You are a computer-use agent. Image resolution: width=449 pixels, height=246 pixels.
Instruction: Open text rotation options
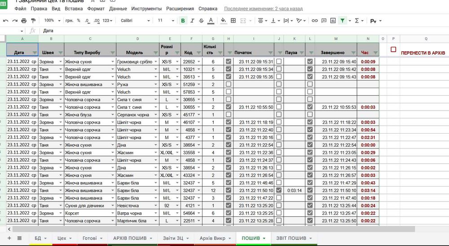click(x=301, y=21)
